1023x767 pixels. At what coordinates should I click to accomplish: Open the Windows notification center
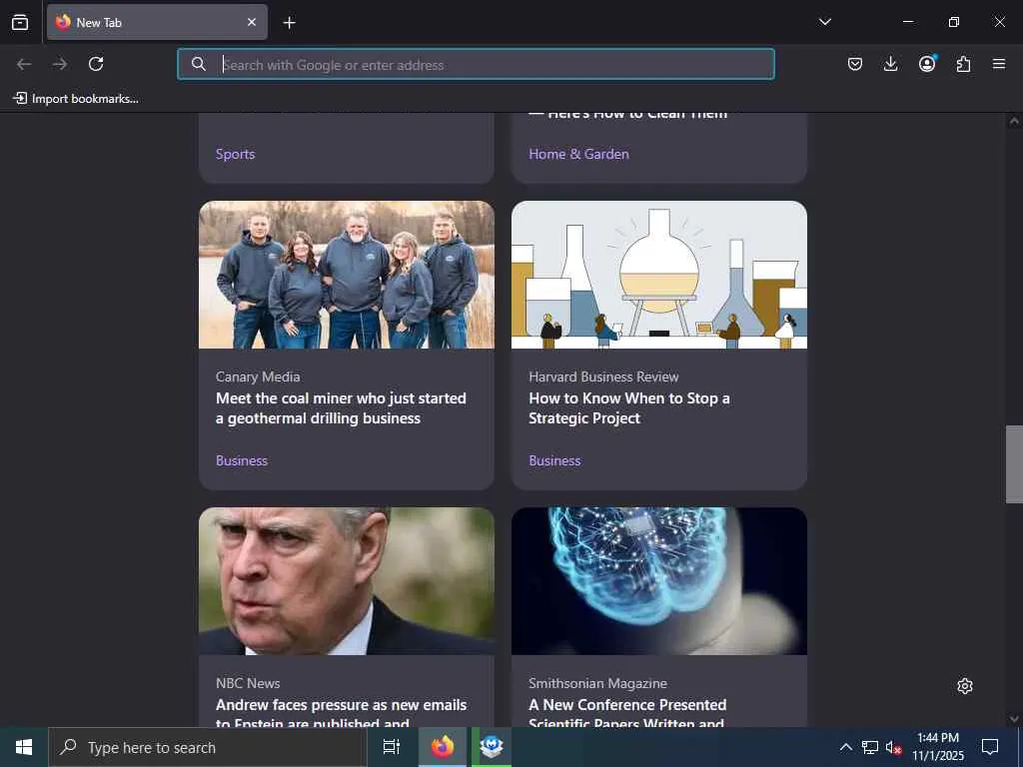pyautogui.click(x=990, y=747)
